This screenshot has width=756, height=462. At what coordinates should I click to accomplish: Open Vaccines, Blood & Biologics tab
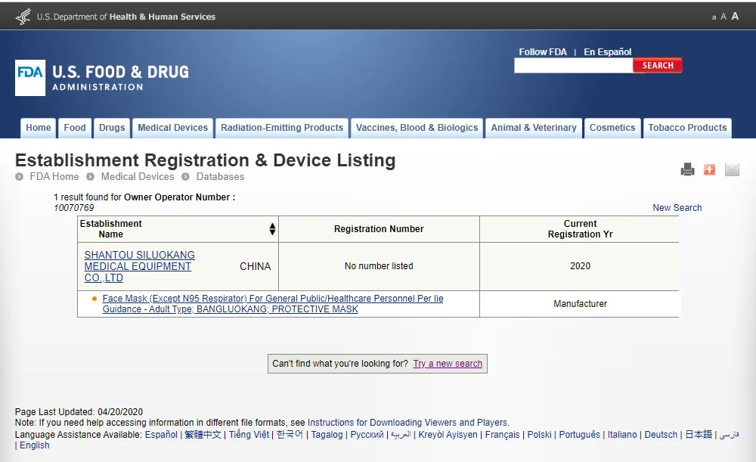pos(417,128)
